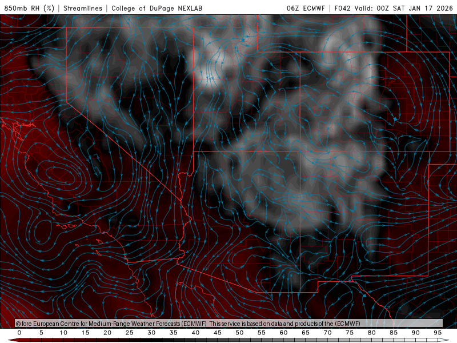Click the "95" value on the scale
This screenshot has height=343, width=457.
coord(438,333)
